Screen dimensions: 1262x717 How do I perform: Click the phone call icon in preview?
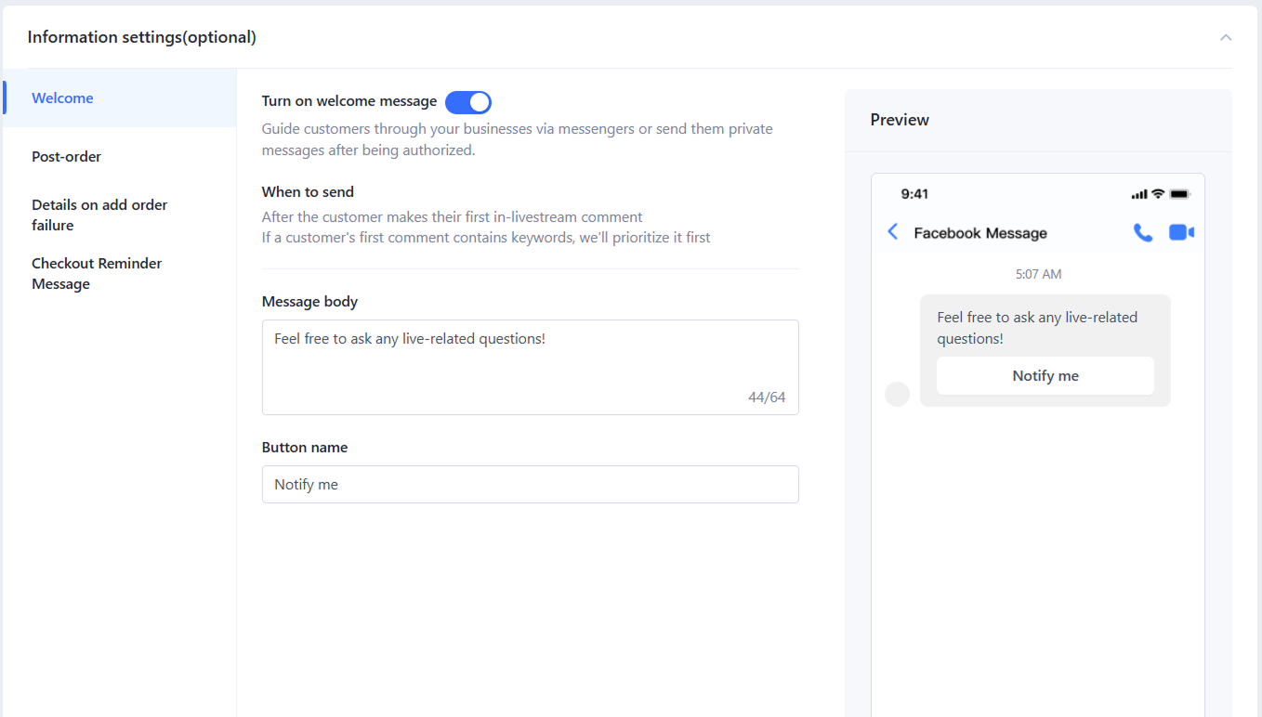pyautogui.click(x=1143, y=232)
